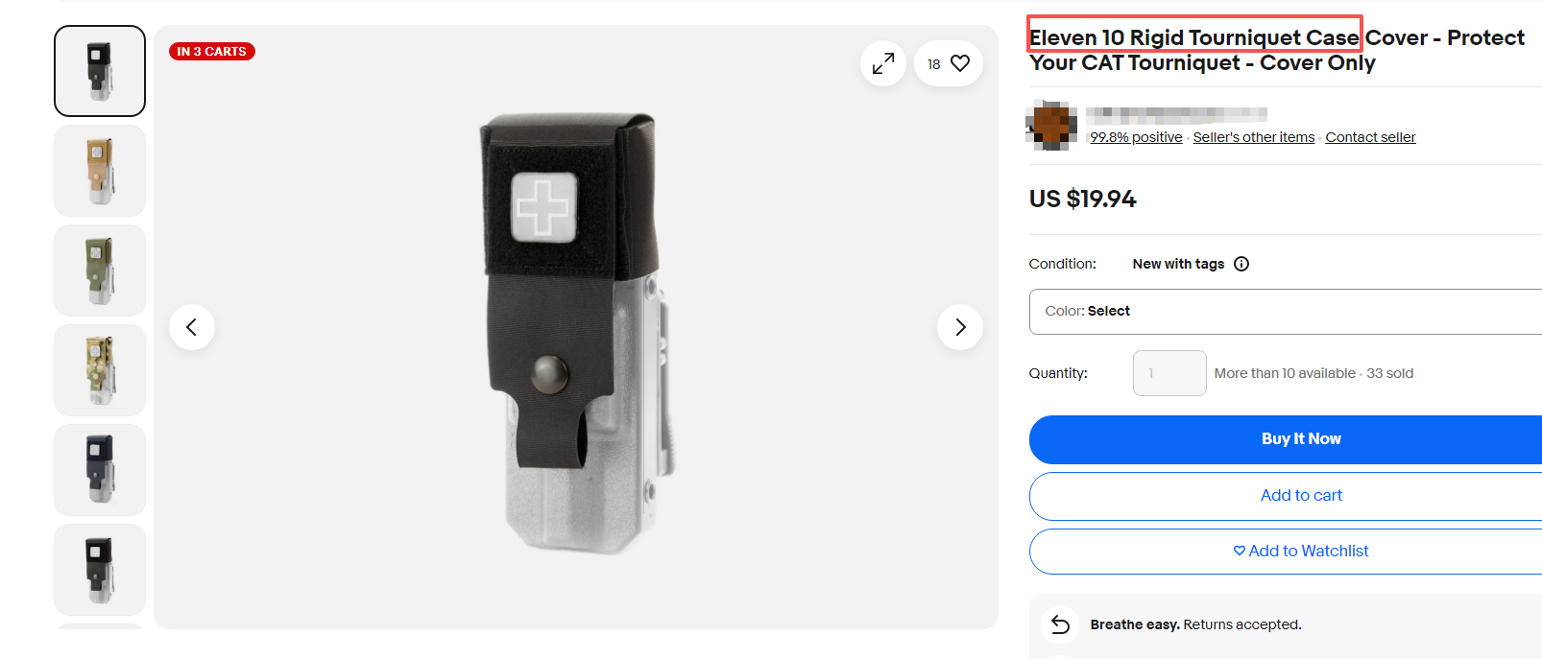Click the Quantity input field
This screenshot has height=659, width=1542.
pos(1169,373)
